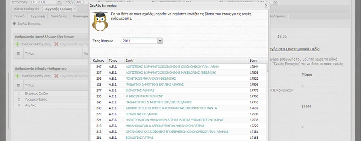Open the Γενικά sub-tab

click(20, 17)
